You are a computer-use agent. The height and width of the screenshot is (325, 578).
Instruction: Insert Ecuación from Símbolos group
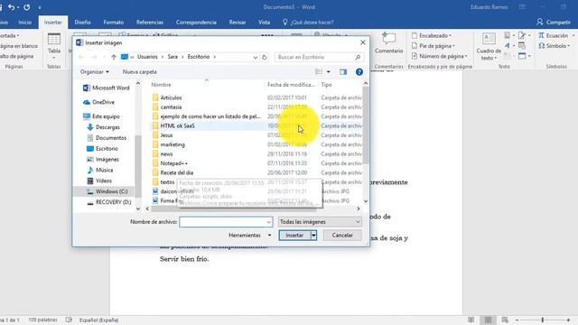pyautogui.click(x=554, y=35)
